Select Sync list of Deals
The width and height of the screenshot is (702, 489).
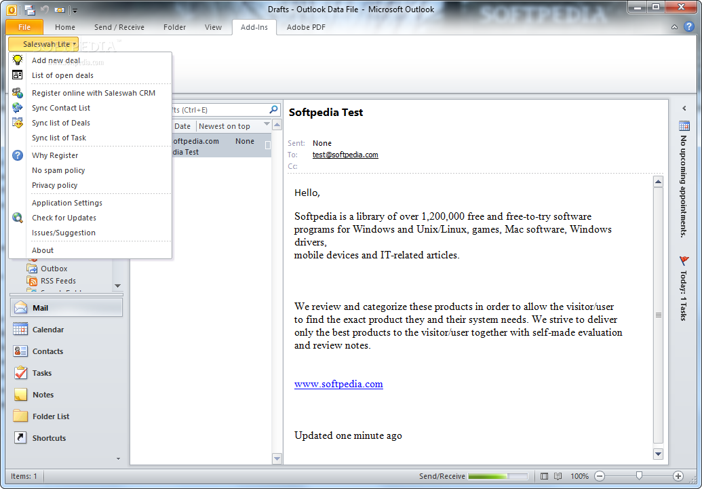[90, 123]
